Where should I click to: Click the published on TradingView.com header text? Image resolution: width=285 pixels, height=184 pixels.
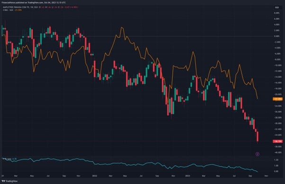click(34, 3)
